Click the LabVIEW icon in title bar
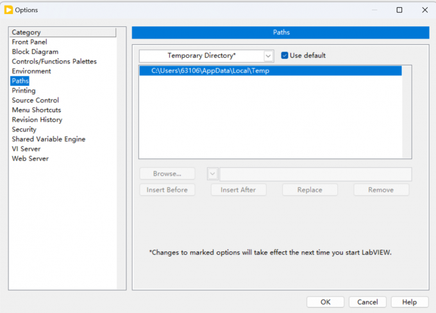This screenshot has height=313, width=436. (x=8, y=10)
